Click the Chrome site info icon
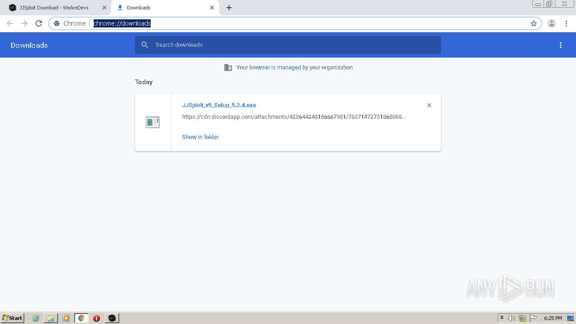 tap(57, 23)
